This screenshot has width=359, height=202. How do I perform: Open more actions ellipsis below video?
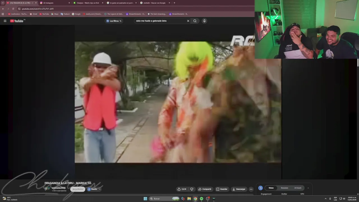tap(251, 189)
